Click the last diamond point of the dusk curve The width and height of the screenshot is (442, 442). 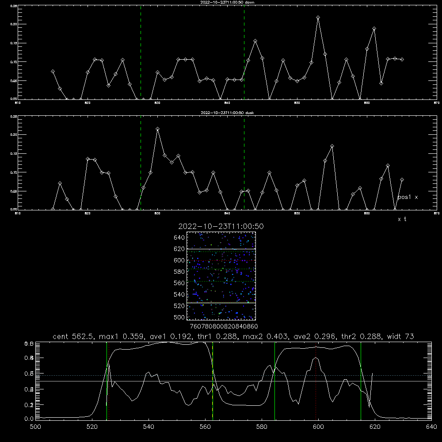(x=402, y=179)
